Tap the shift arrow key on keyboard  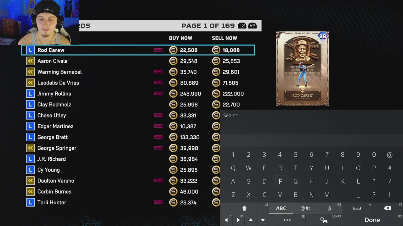coord(244,208)
